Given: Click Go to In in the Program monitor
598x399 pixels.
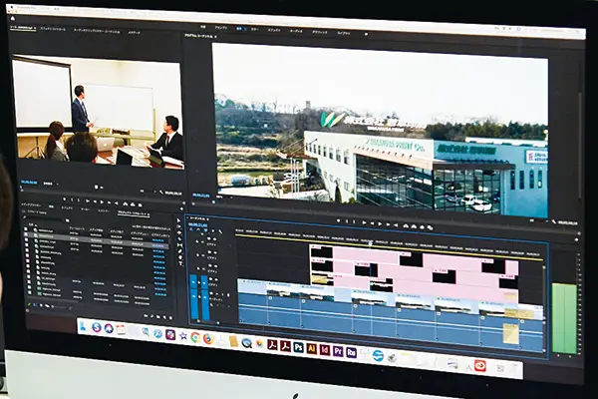Looking at the screenshot, I should pos(364,222).
